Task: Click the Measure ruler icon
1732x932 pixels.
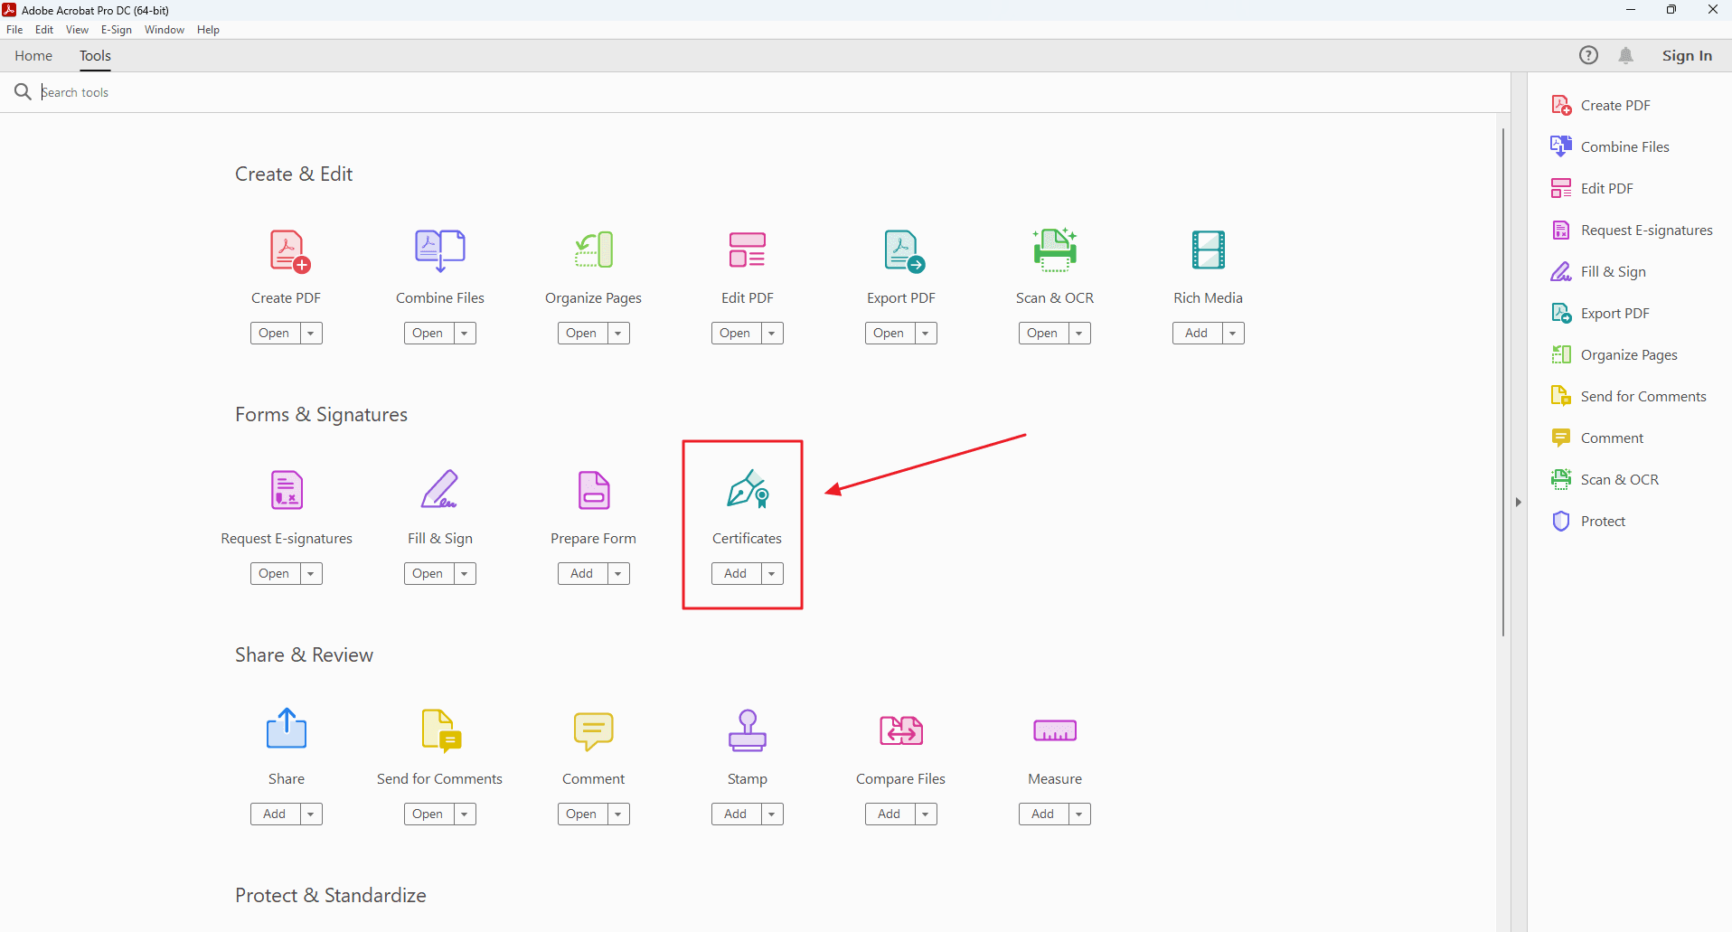Action: click(x=1055, y=730)
